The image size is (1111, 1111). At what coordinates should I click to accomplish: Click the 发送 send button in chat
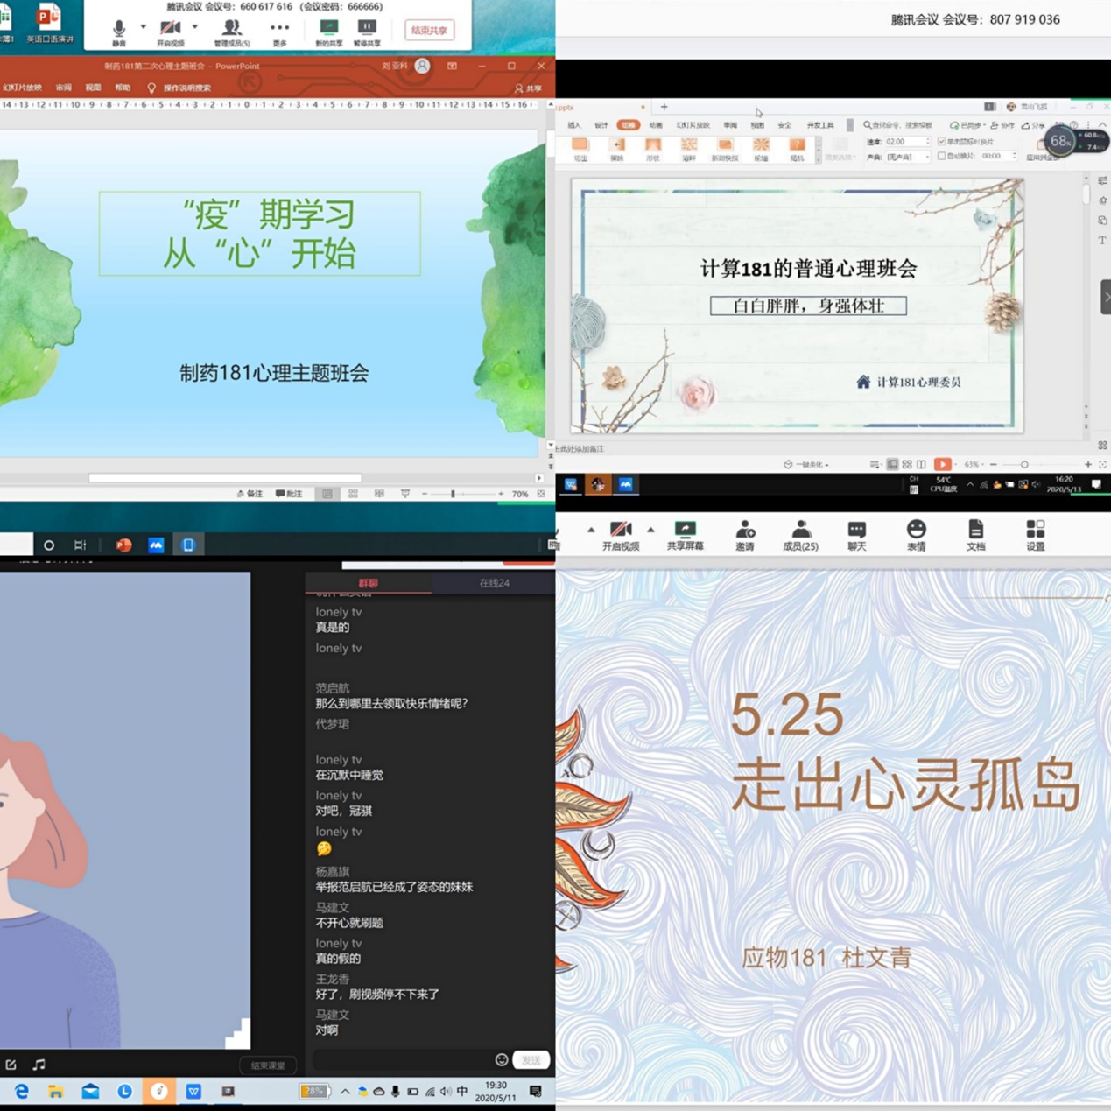pyautogui.click(x=531, y=1060)
